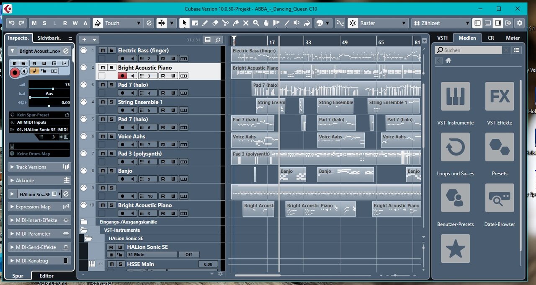Image resolution: width=536 pixels, height=285 pixels.
Task: Switch to the Sichtbark. tab
Action: tap(49, 38)
